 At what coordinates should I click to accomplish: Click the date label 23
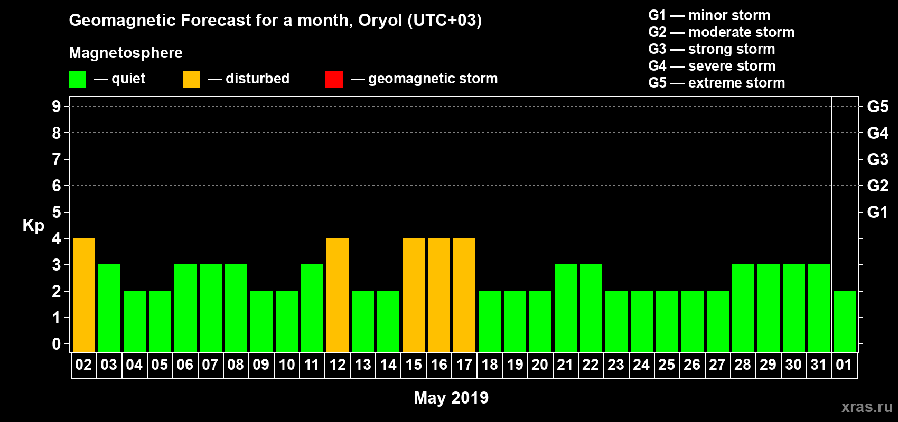616,365
